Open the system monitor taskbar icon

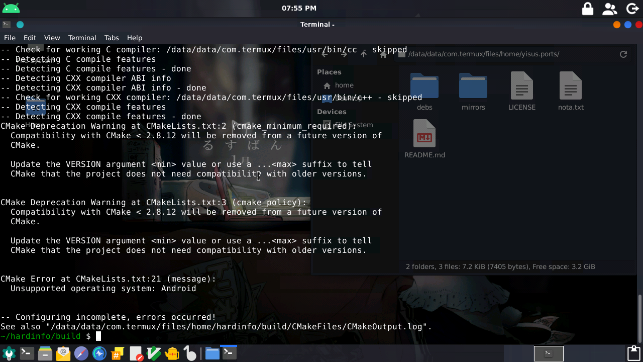pos(99,353)
